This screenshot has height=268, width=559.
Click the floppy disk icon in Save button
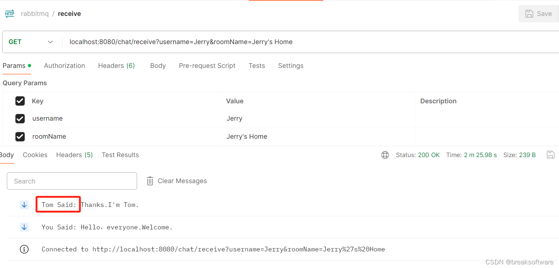pyautogui.click(x=529, y=14)
